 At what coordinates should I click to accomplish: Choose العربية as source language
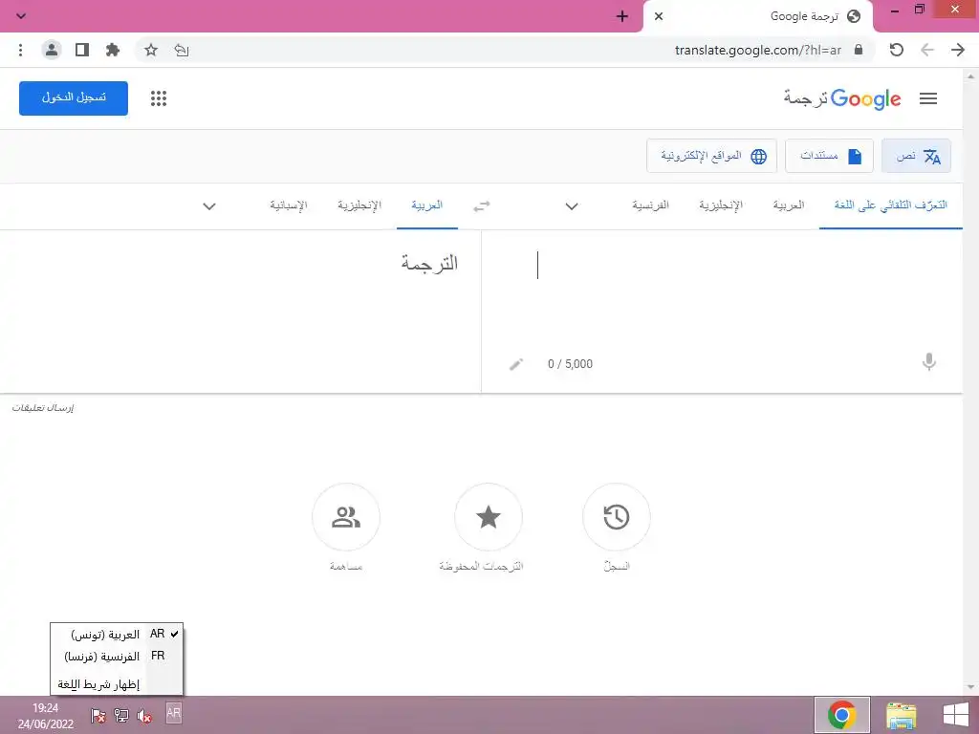click(x=789, y=205)
